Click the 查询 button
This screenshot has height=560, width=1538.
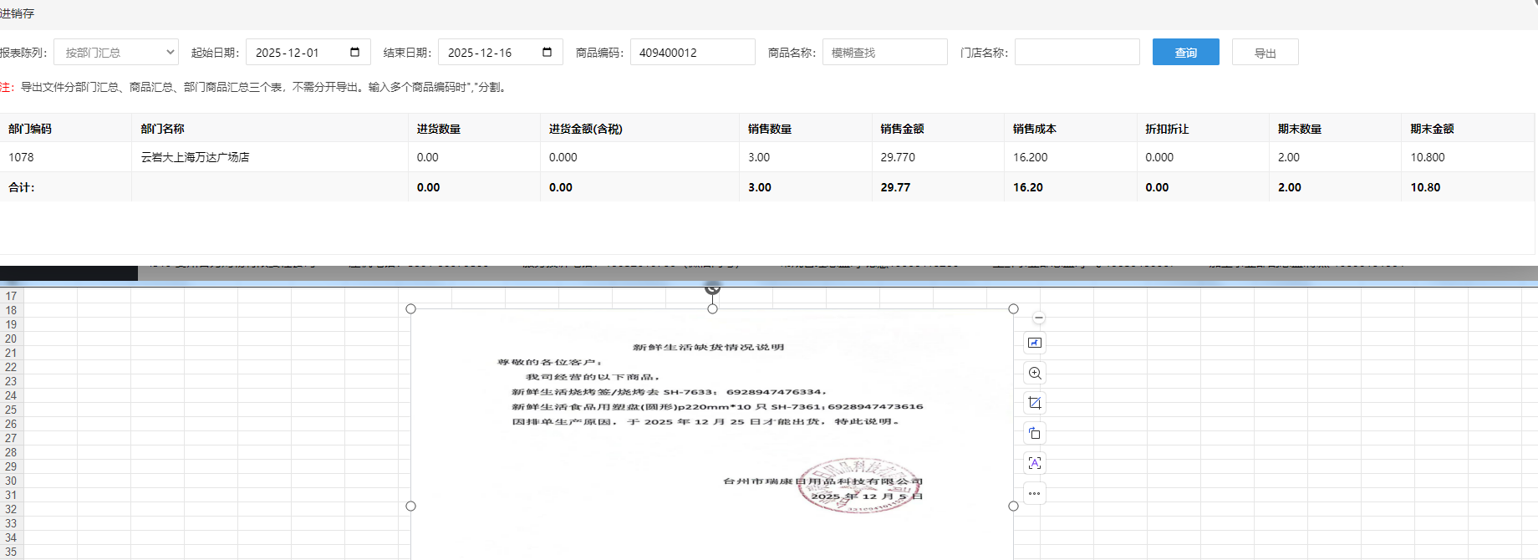click(1185, 52)
